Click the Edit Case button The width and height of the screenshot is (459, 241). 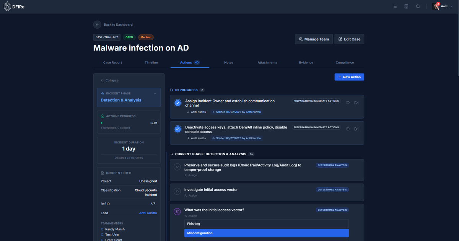pos(349,39)
